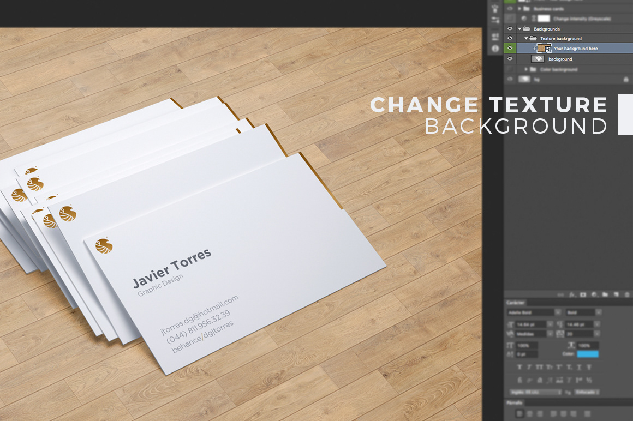This screenshot has width=633, height=421.
Task: Toggle visibility of the bg layer
Action: pyautogui.click(x=510, y=80)
